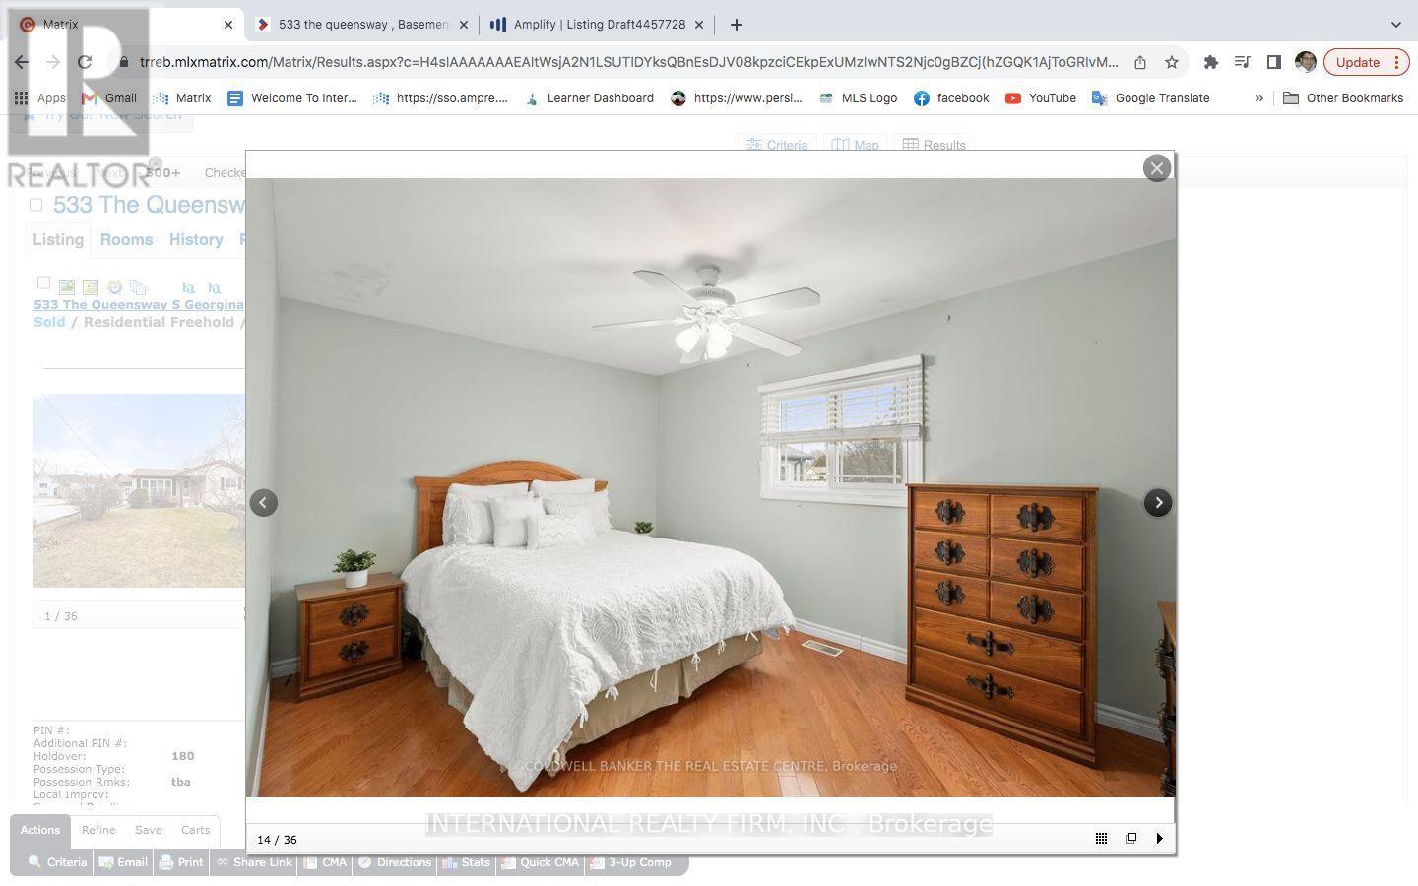Open the Directions action
This screenshot has height=886, width=1418.
click(395, 862)
